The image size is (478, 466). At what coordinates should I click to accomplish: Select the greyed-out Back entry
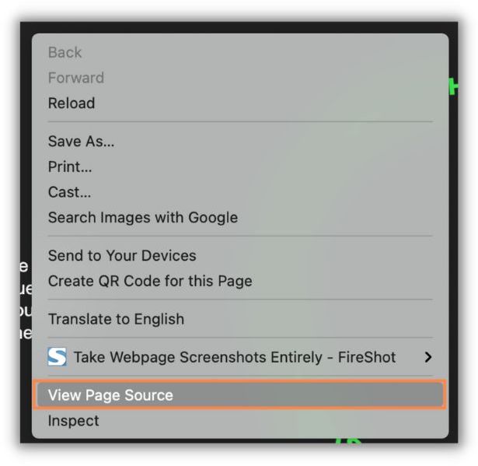(65, 52)
